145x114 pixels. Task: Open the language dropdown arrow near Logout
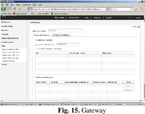[129, 18]
